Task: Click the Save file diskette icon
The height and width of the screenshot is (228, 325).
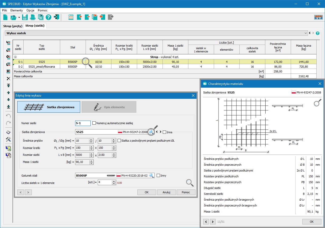Action: [x=25, y=17]
